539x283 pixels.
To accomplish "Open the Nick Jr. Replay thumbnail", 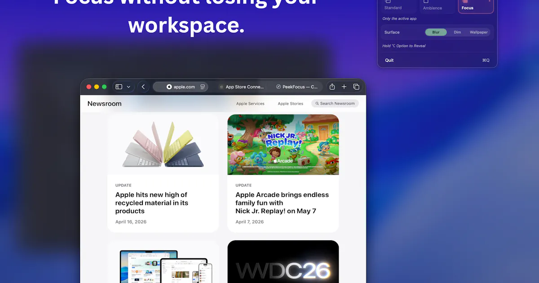I will [283, 144].
